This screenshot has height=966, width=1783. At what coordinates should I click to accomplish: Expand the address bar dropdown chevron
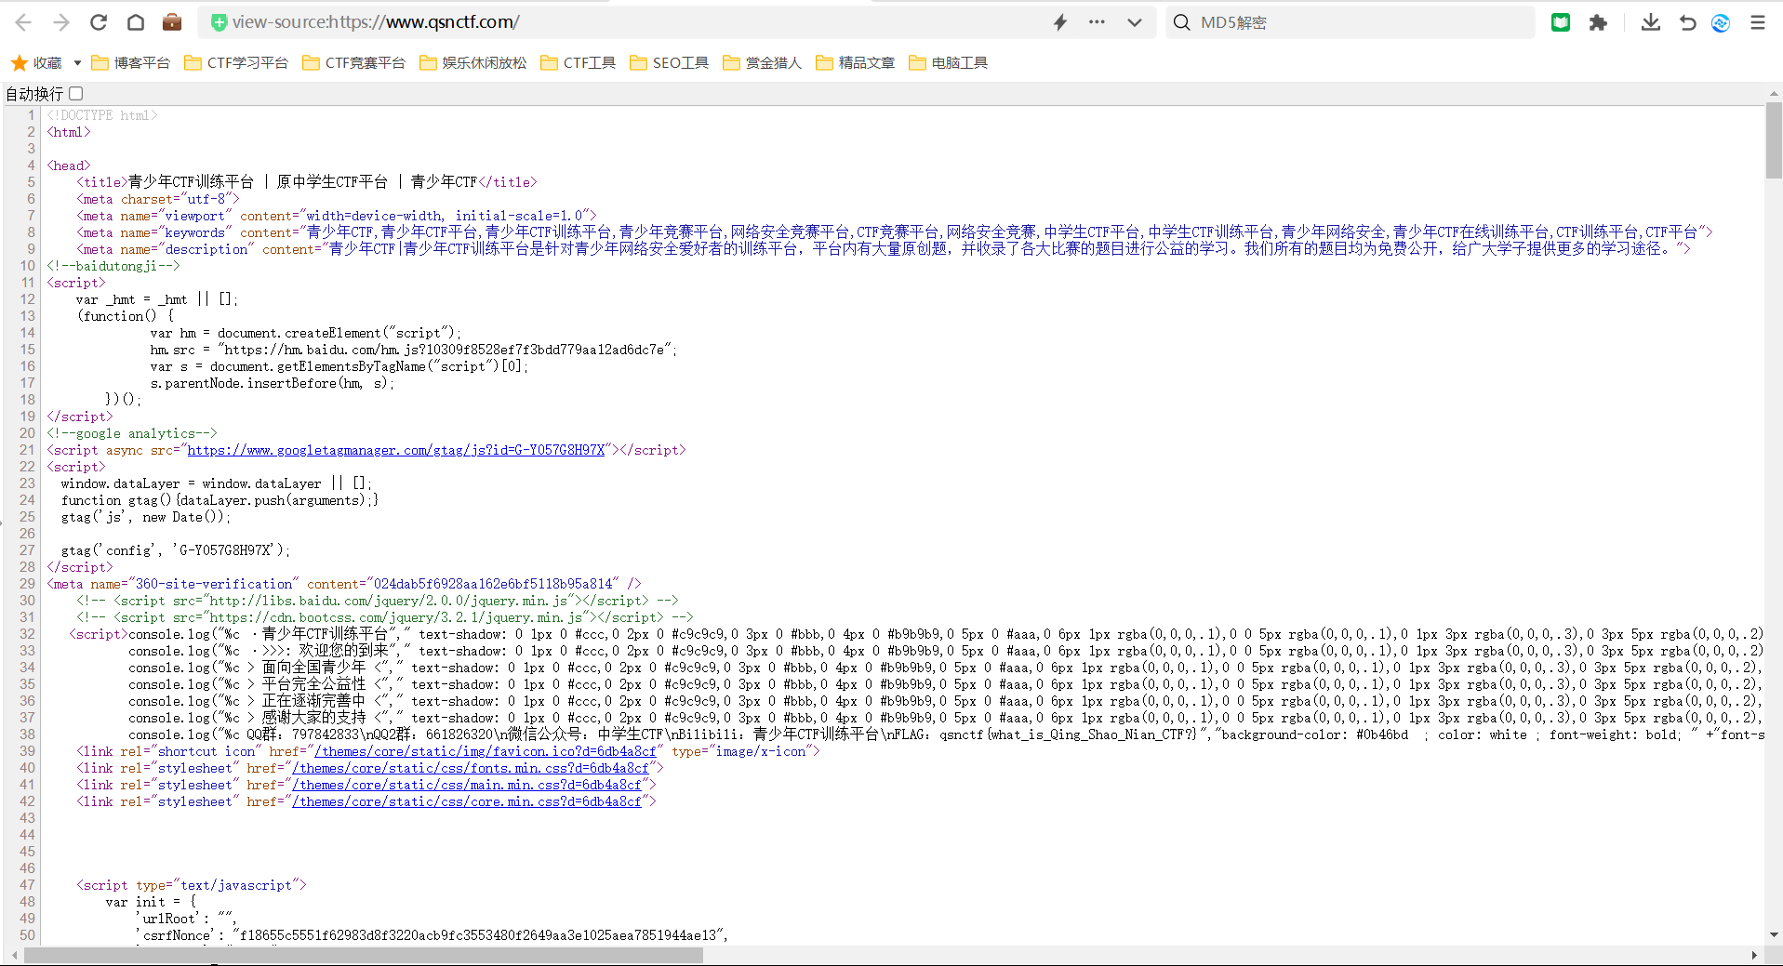coord(1135,22)
